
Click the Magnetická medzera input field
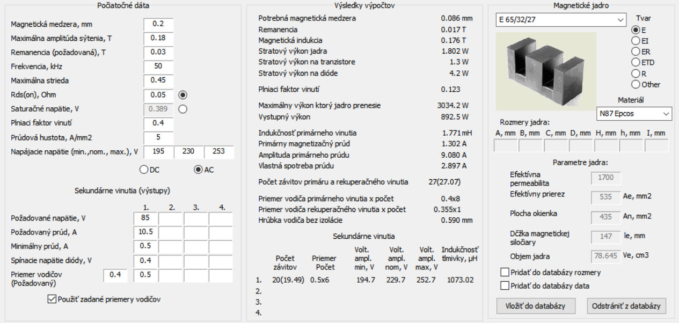(158, 24)
